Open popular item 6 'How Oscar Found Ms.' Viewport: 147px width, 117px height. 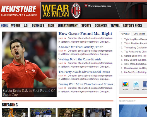(x=136, y=60)
